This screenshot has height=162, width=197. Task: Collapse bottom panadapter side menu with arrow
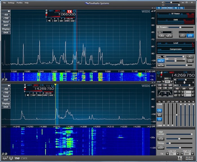[6, 85]
